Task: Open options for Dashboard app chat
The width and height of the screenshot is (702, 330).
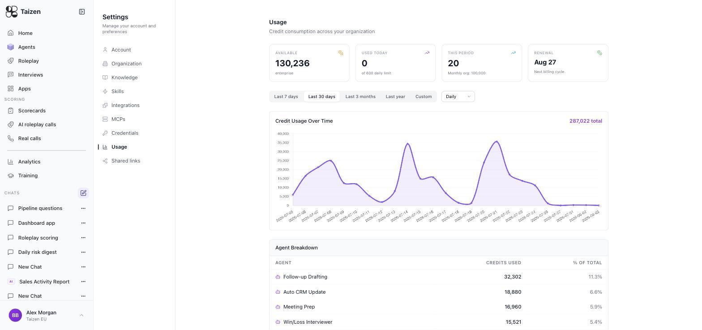Action: coord(83,223)
